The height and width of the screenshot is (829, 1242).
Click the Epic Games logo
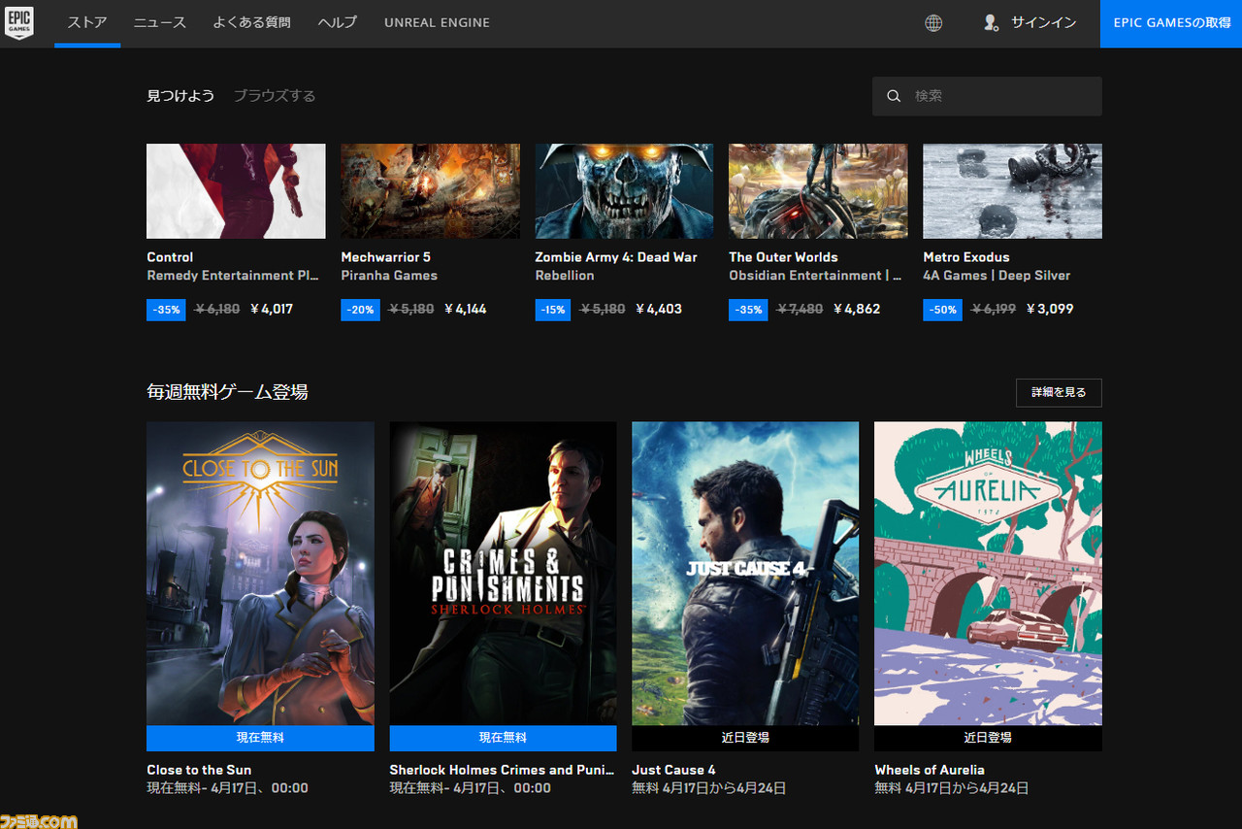[19, 22]
